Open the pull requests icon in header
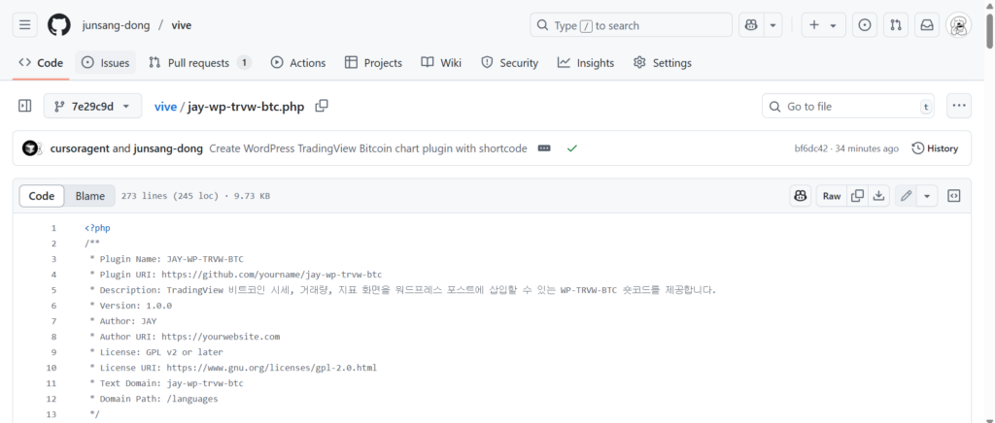Viewport: 995px width, 423px height. pos(895,25)
